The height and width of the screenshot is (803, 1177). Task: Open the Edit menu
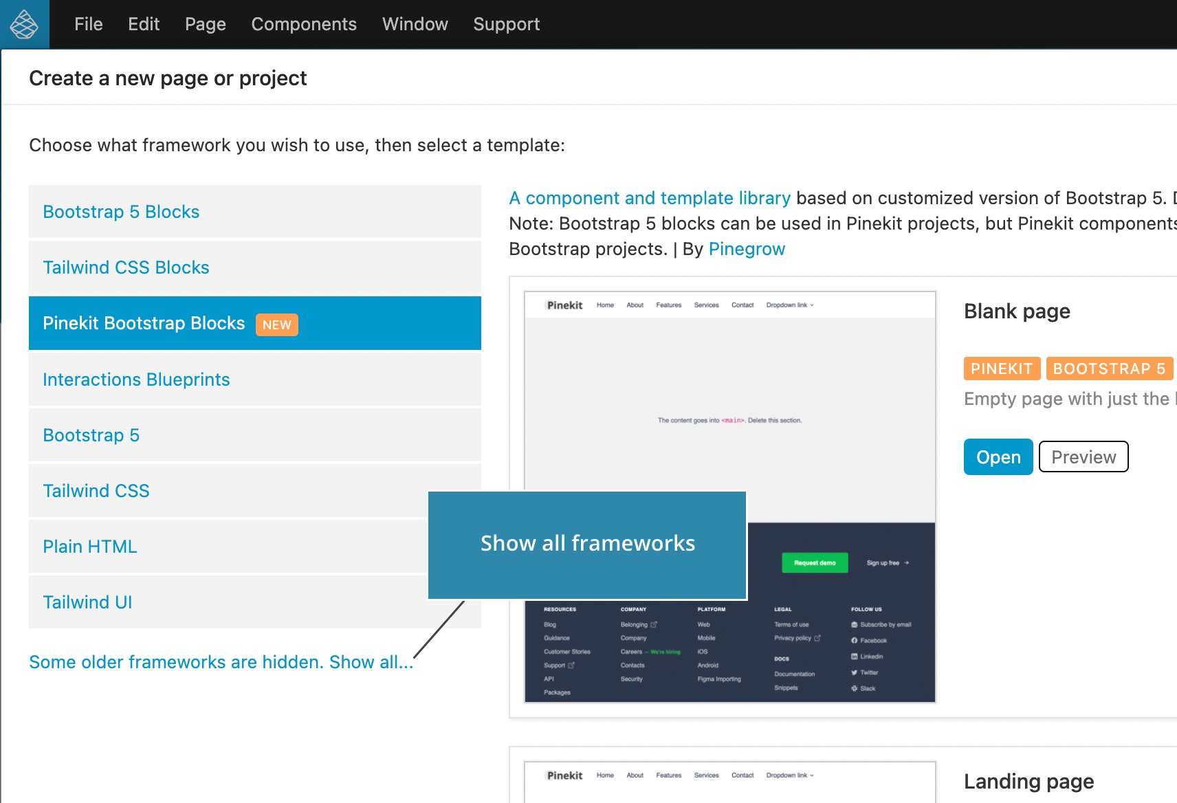[x=144, y=24]
